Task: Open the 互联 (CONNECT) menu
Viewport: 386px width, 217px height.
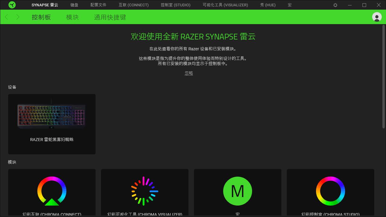Action: pyautogui.click(x=133, y=5)
